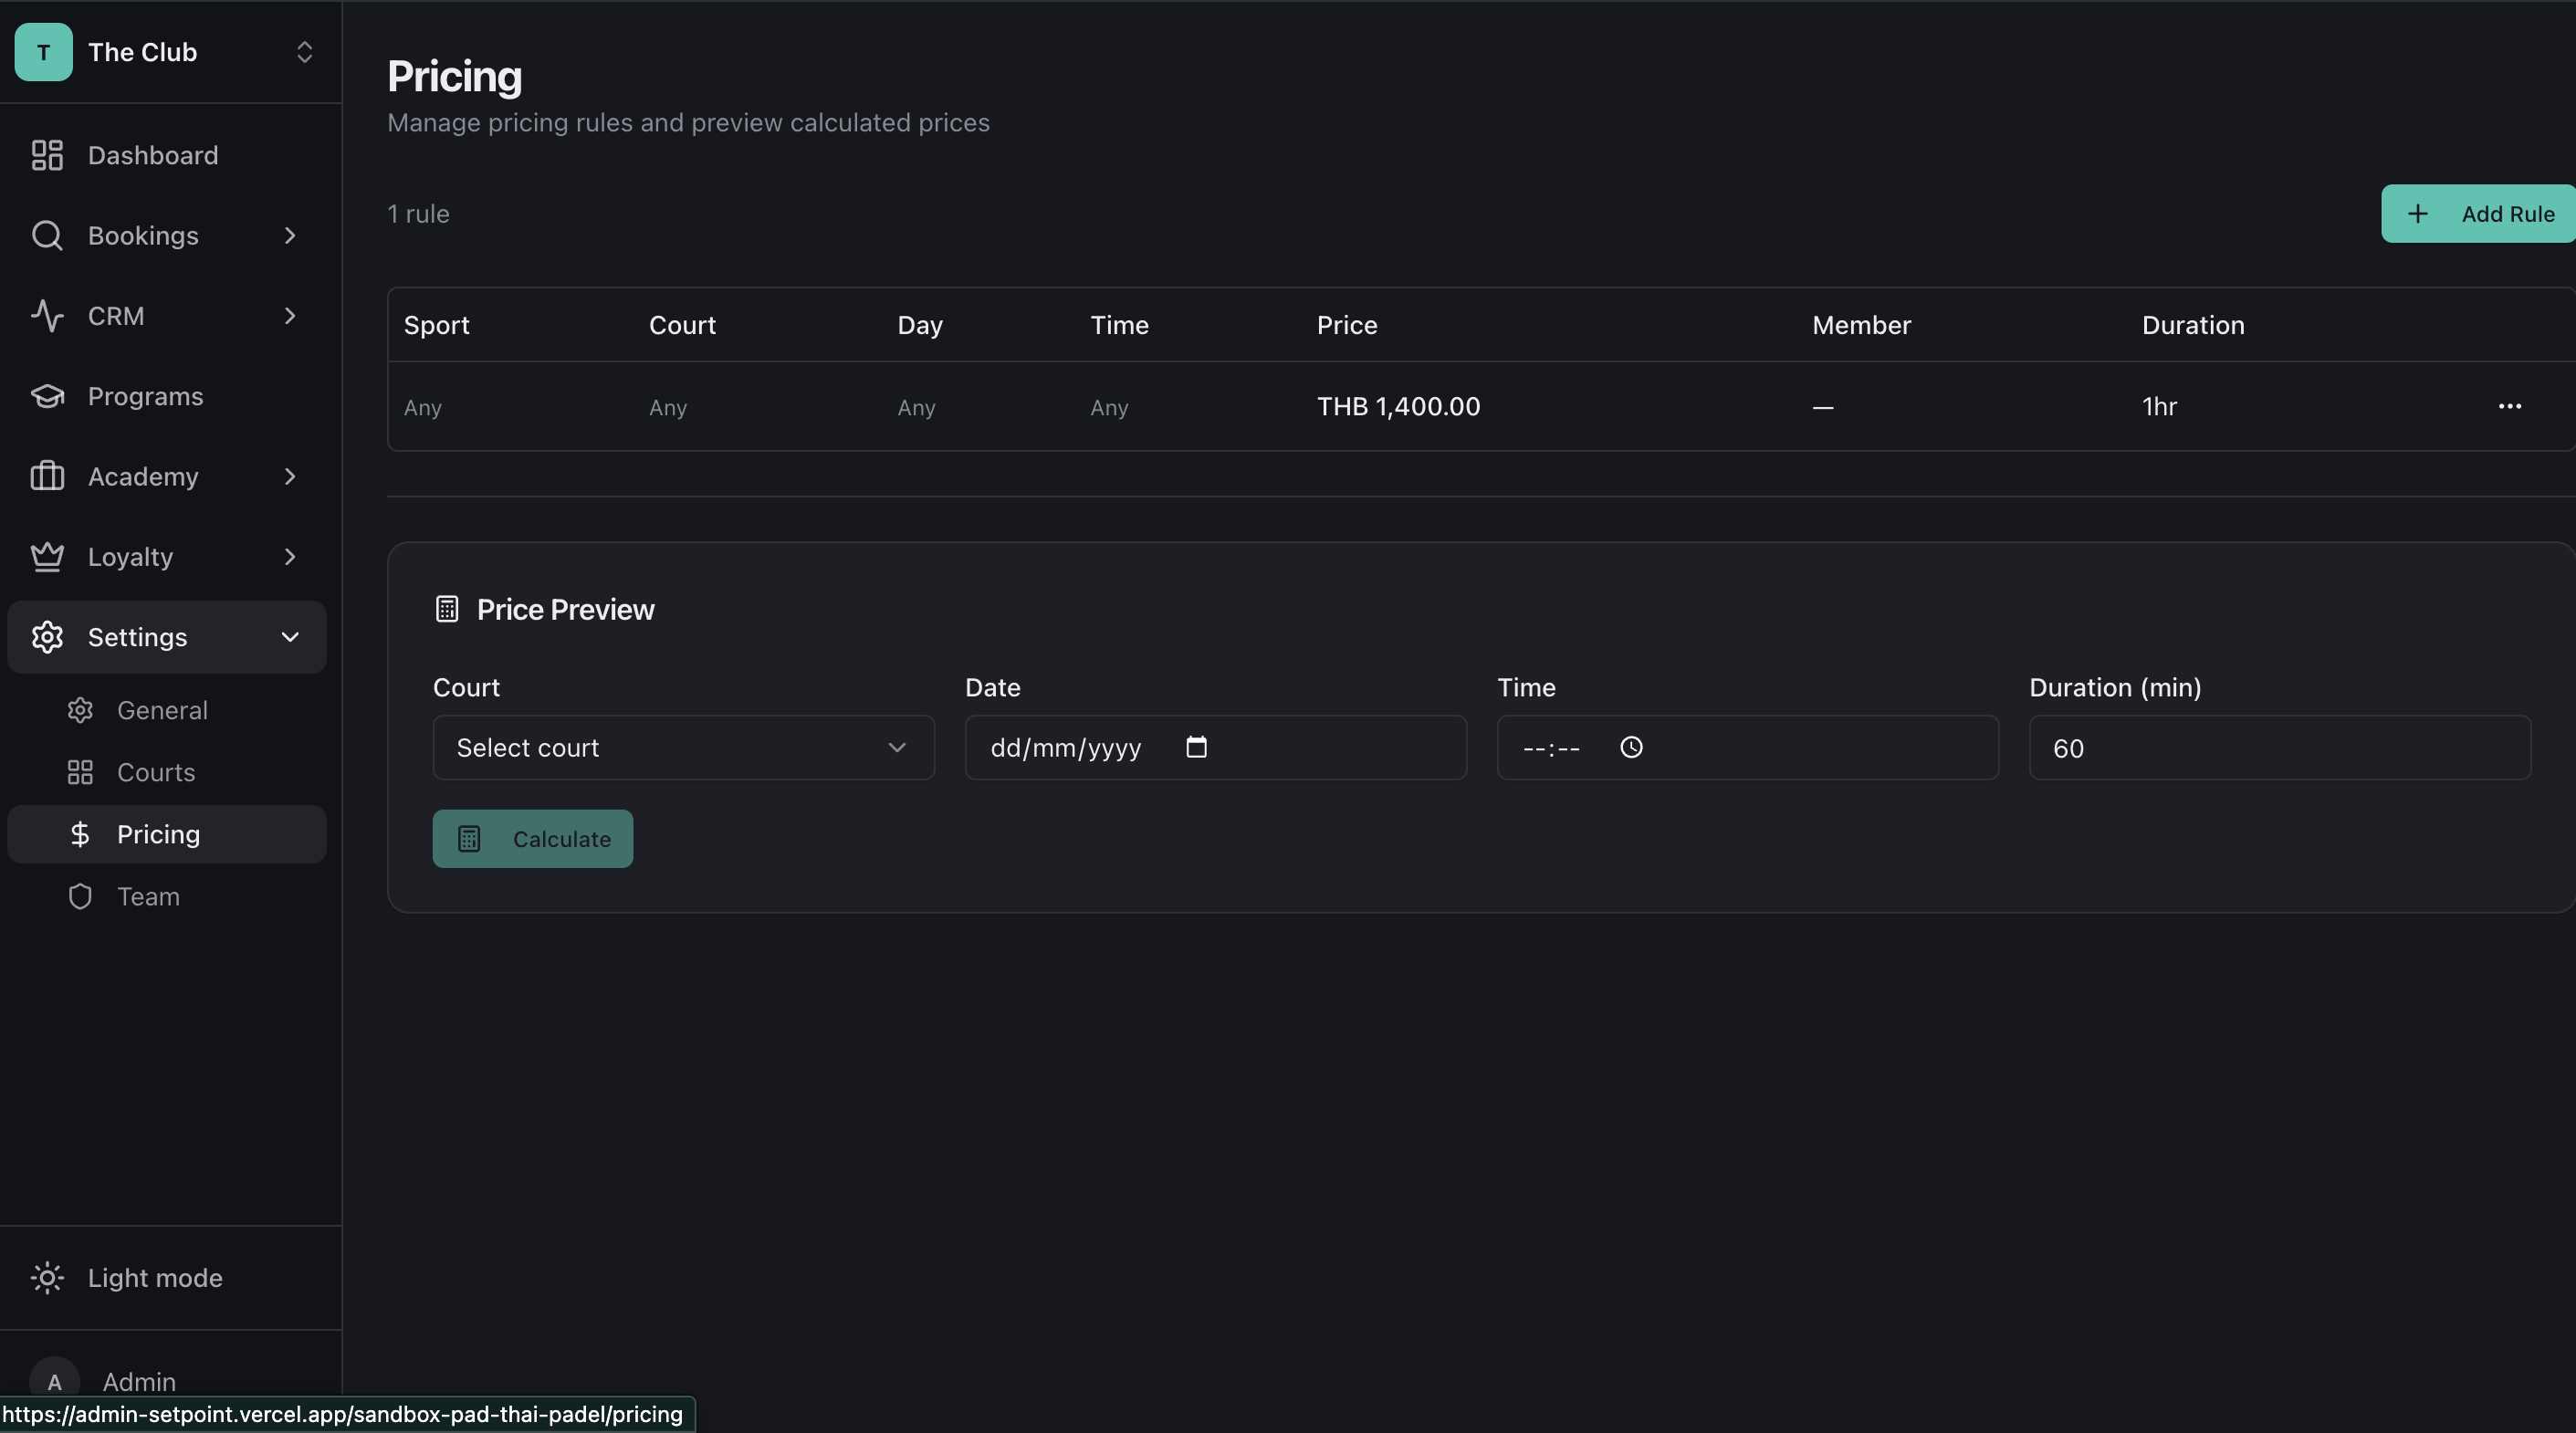Click the Loyalty crown icon

coord(47,556)
